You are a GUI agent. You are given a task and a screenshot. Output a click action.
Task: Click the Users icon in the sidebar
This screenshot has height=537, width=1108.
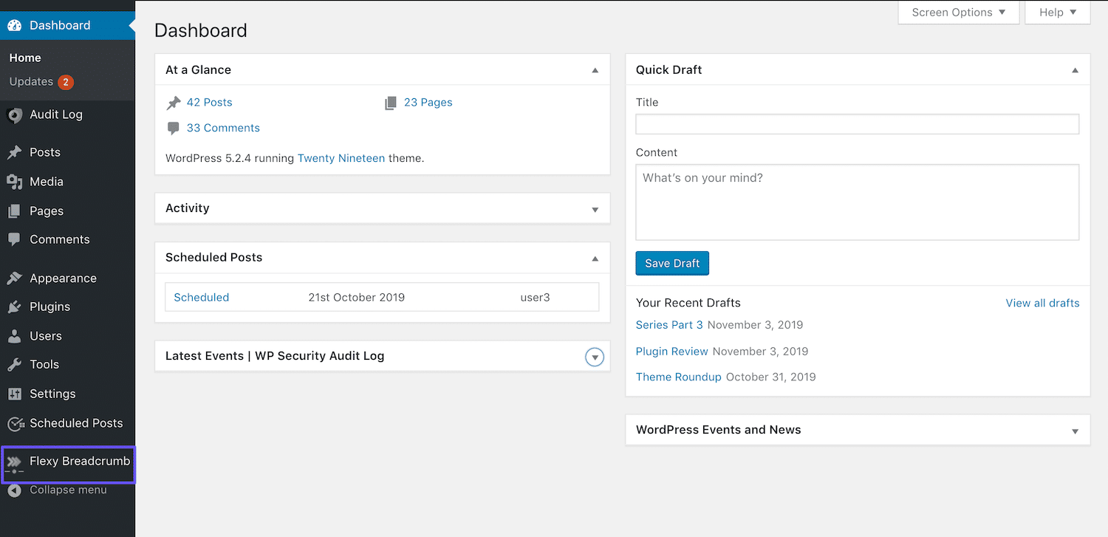(x=15, y=335)
